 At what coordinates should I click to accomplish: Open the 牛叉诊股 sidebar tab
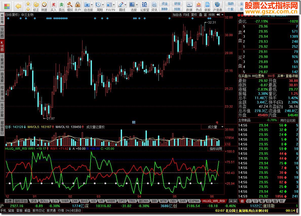click(x=2, y=110)
